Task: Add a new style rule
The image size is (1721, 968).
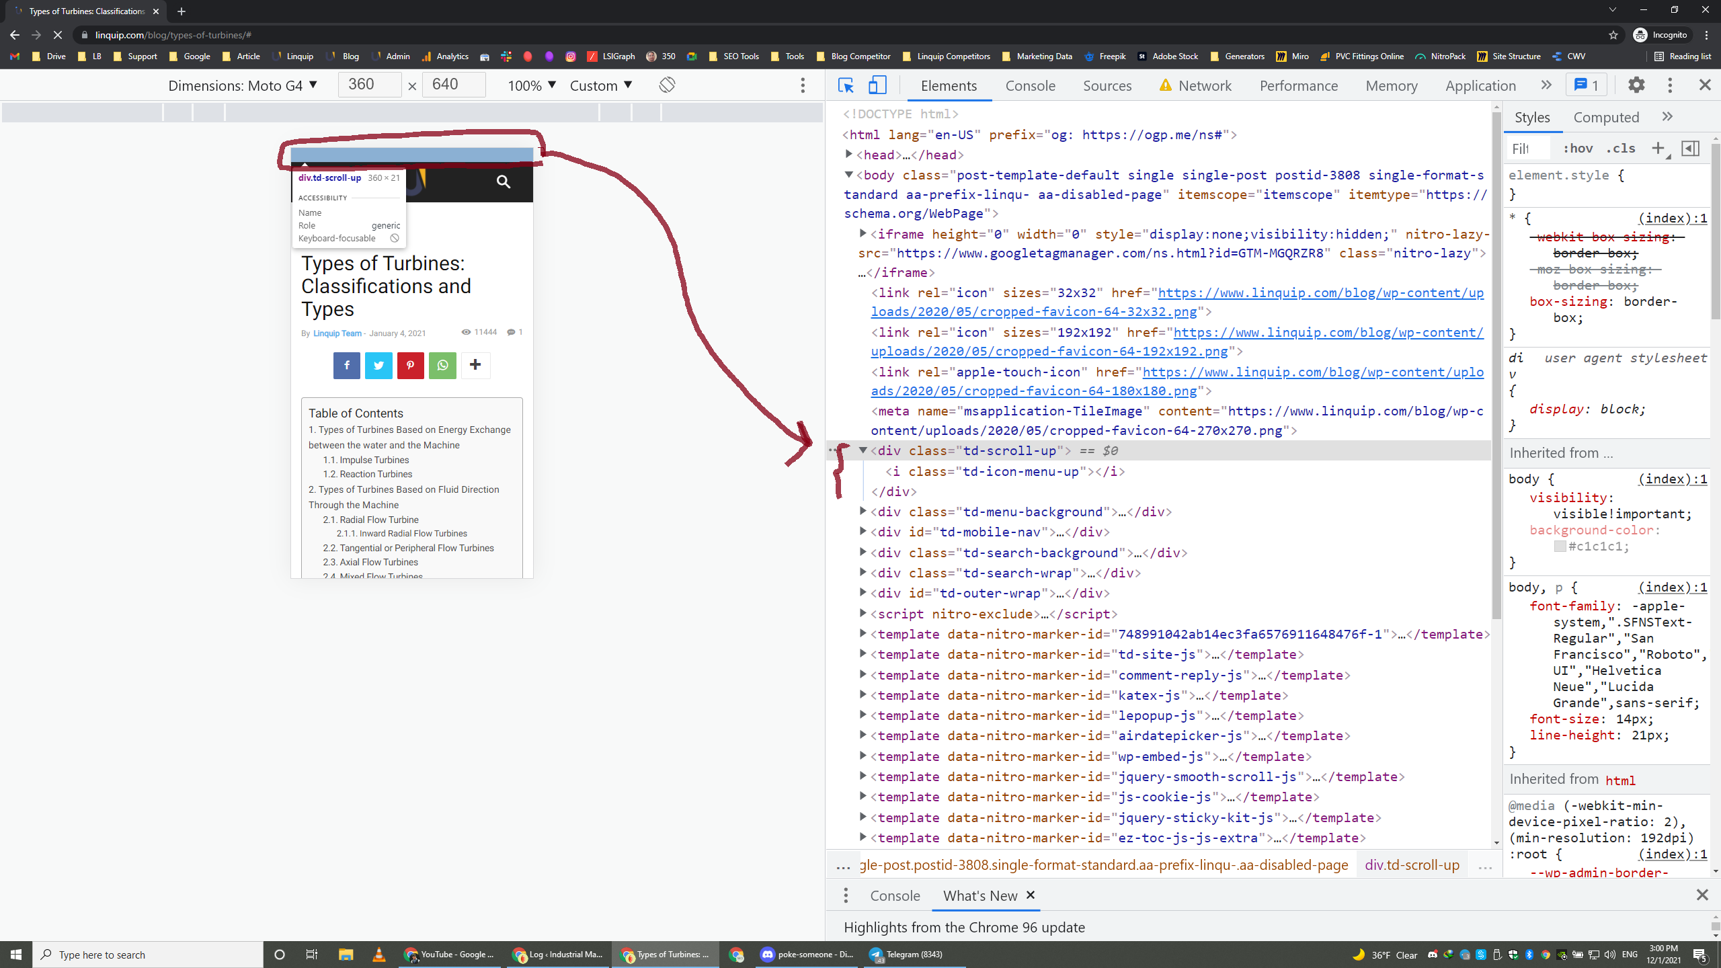Action: tap(1658, 149)
